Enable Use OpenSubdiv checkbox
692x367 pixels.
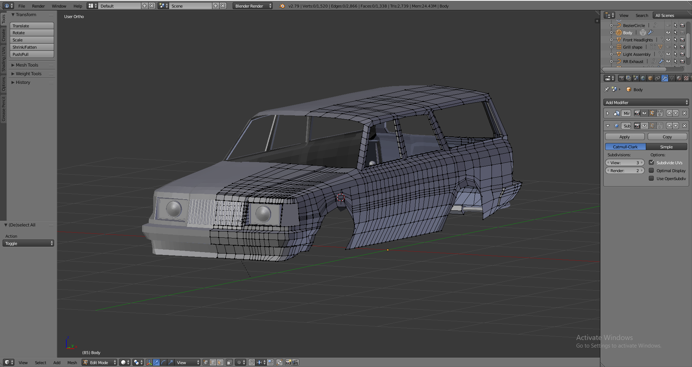pos(651,179)
